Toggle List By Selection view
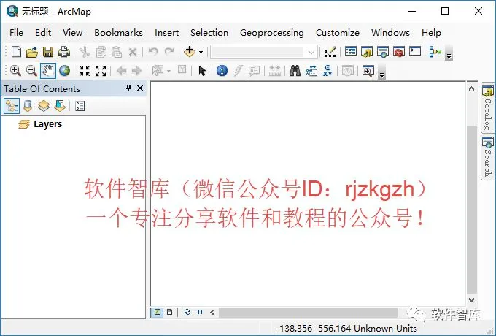Viewport: 496px width, 336px height. pos(60,106)
